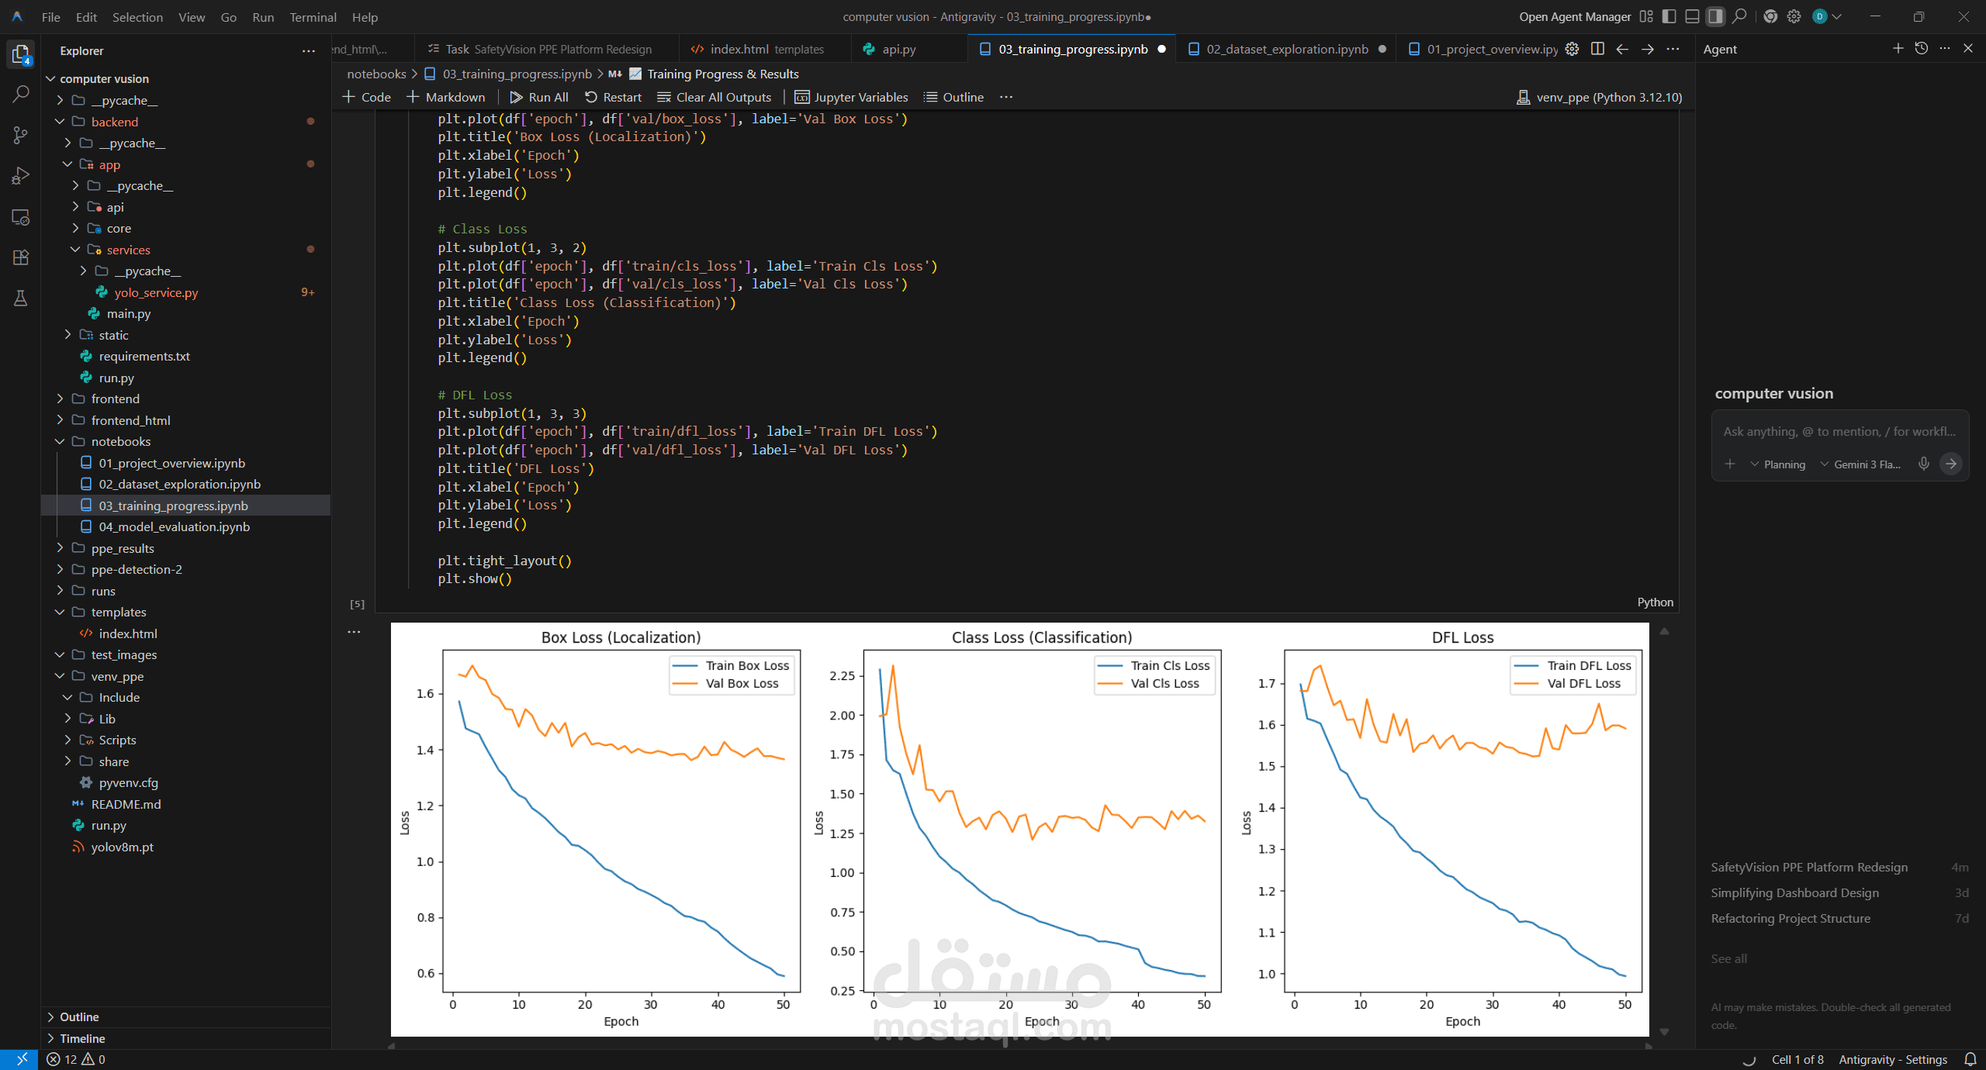
Task: Open the Planning mode dropdown
Action: (x=1777, y=464)
